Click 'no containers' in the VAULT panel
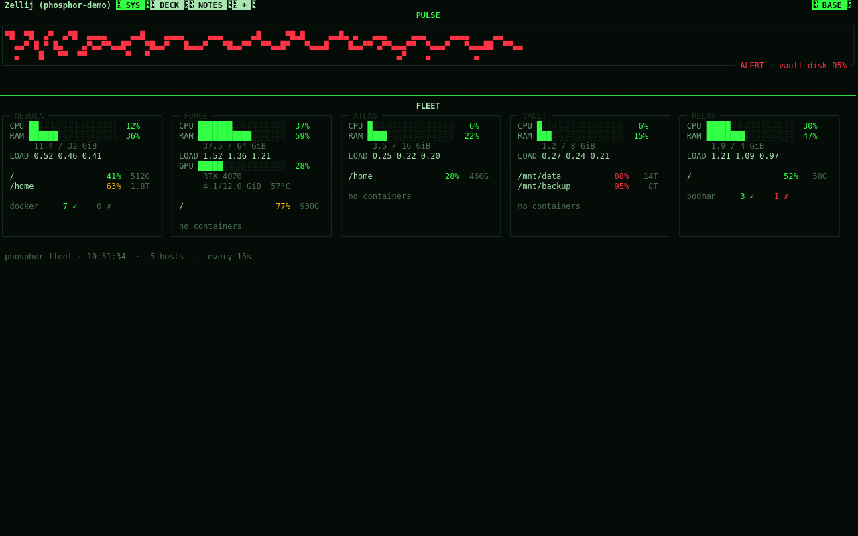 point(549,206)
